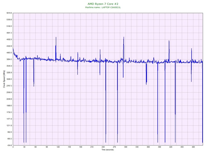Image resolution: width=206 pixels, height=155 pixels.
Task: Click the x-axis tick label "240"
Action: coord(103,147)
